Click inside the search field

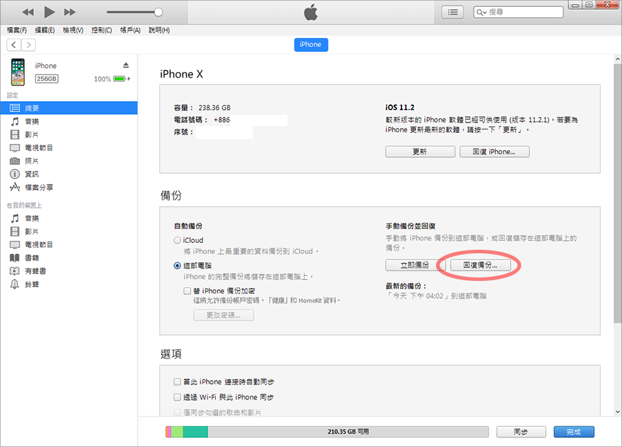pos(518,12)
